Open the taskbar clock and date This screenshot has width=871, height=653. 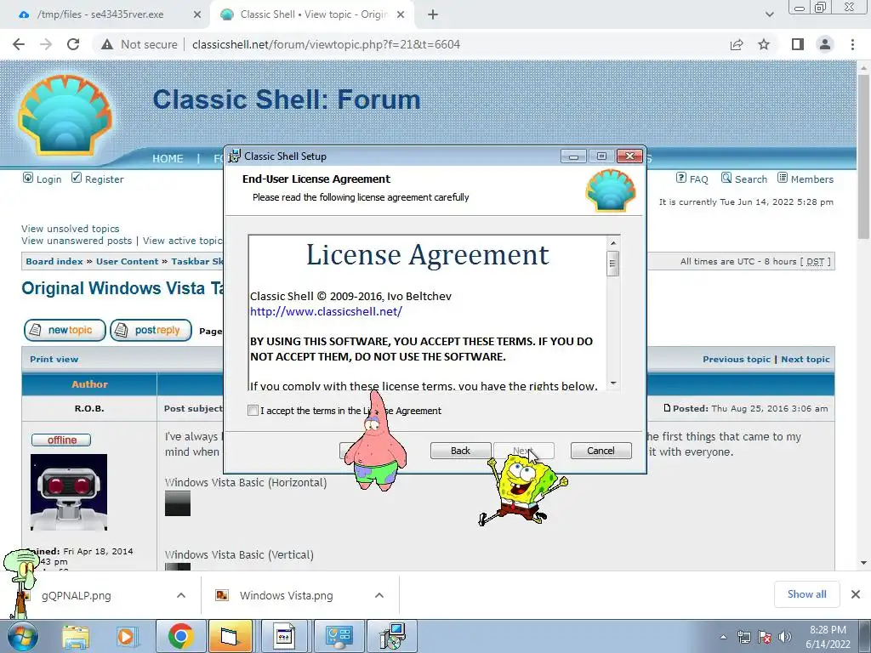click(x=828, y=636)
